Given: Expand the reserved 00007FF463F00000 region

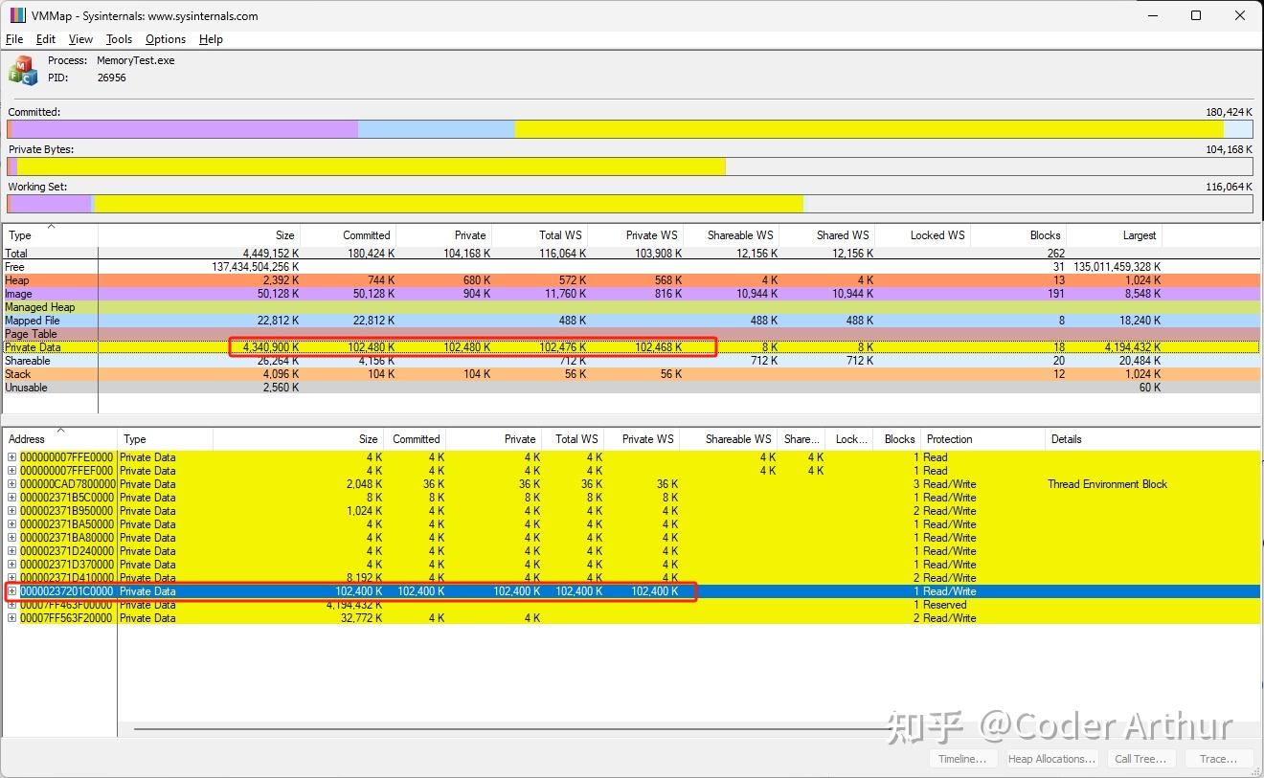Looking at the screenshot, I should coord(11,604).
